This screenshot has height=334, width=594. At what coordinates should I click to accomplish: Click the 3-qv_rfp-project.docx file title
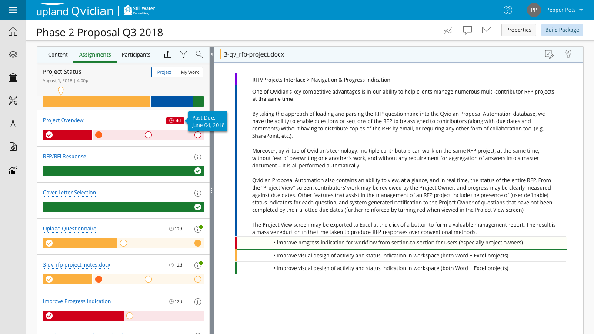click(254, 54)
